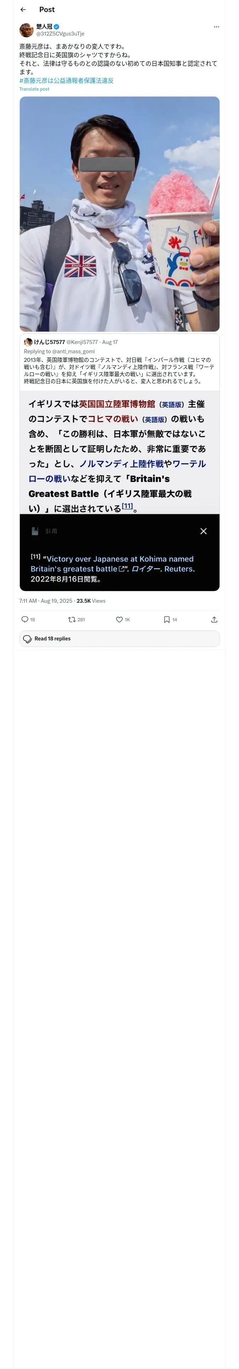Click the share upload icon
239x1369 pixels.
(214, 620)
